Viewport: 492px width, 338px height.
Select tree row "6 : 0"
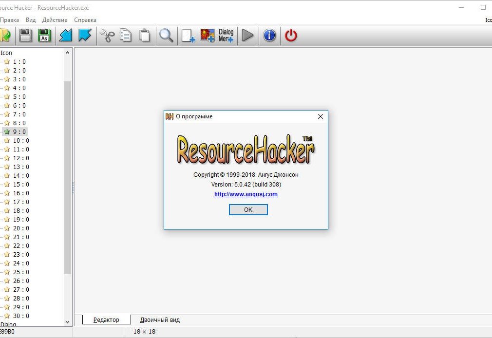coord(19,106)
